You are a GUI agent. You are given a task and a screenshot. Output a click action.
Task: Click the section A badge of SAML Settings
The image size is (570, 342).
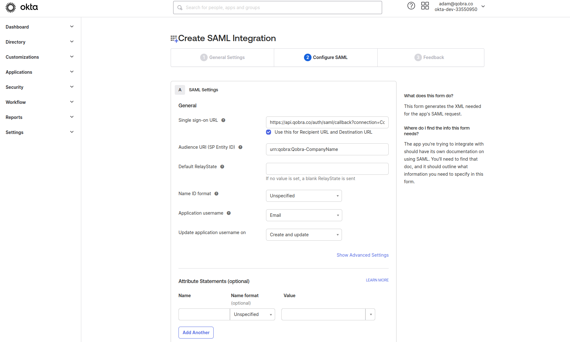click(x=180, y=90)
